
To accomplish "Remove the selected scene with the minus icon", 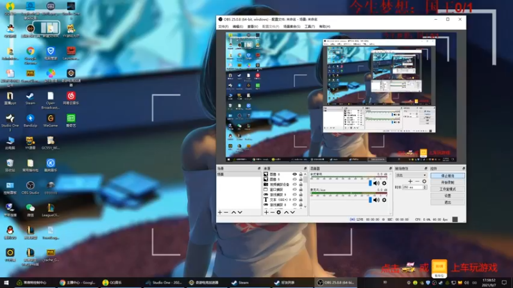I will pyautogui.click(x=226, y=212).
